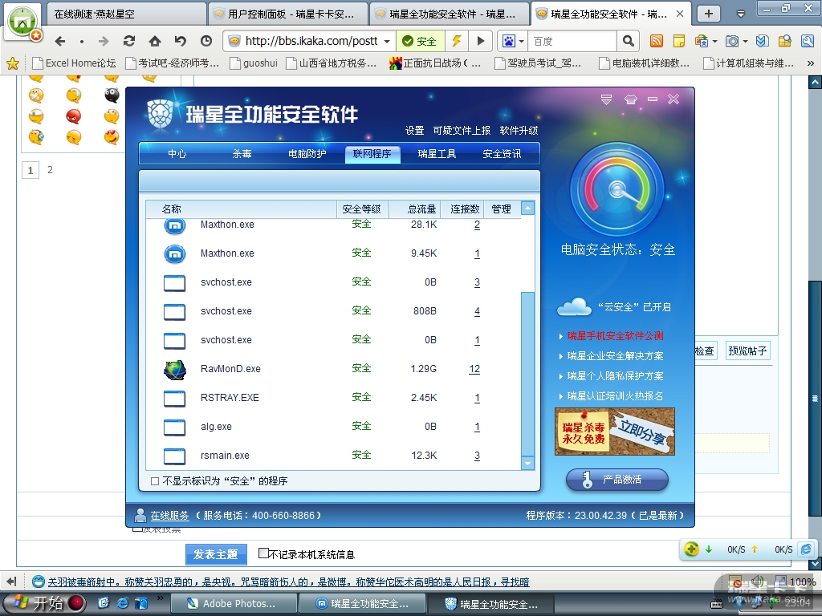Click the first Maxthon.exe row icon
This screenshot has width=822, height=616.
(x=175, y=225)
